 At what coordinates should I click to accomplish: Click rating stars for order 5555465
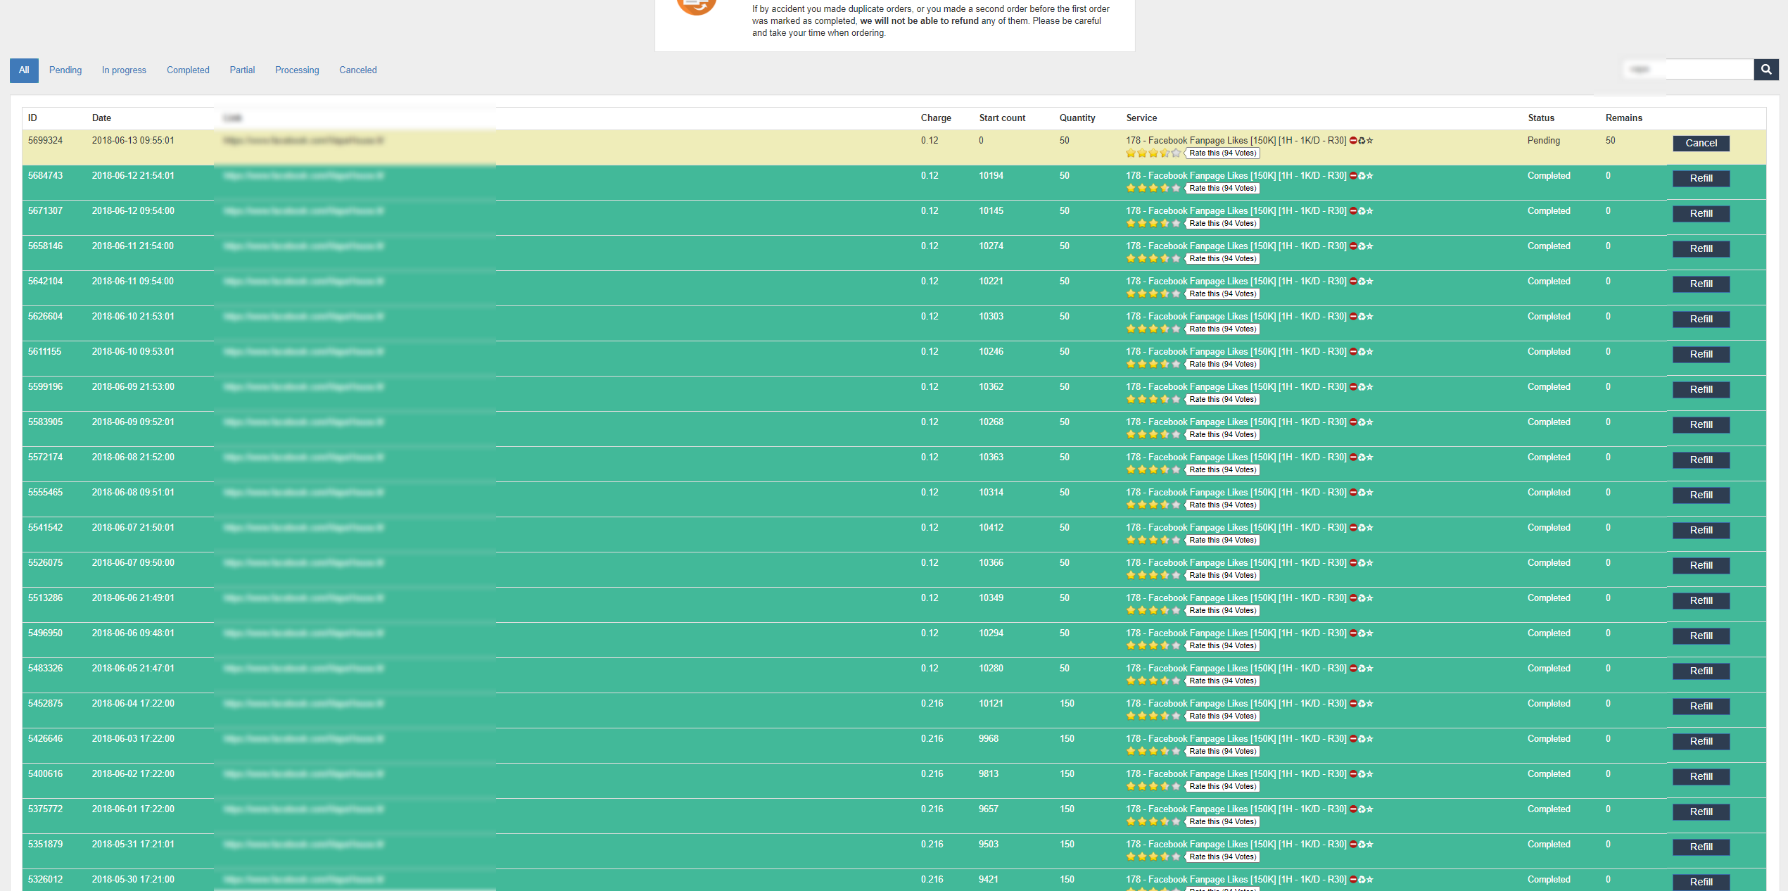(x=1153, y=505)
